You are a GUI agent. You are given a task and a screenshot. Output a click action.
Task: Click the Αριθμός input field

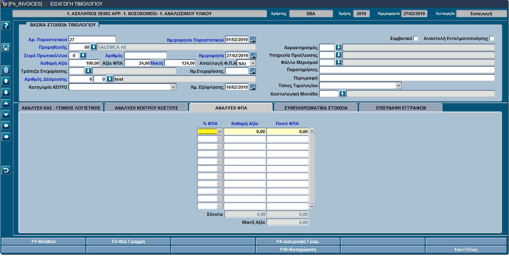146,55
